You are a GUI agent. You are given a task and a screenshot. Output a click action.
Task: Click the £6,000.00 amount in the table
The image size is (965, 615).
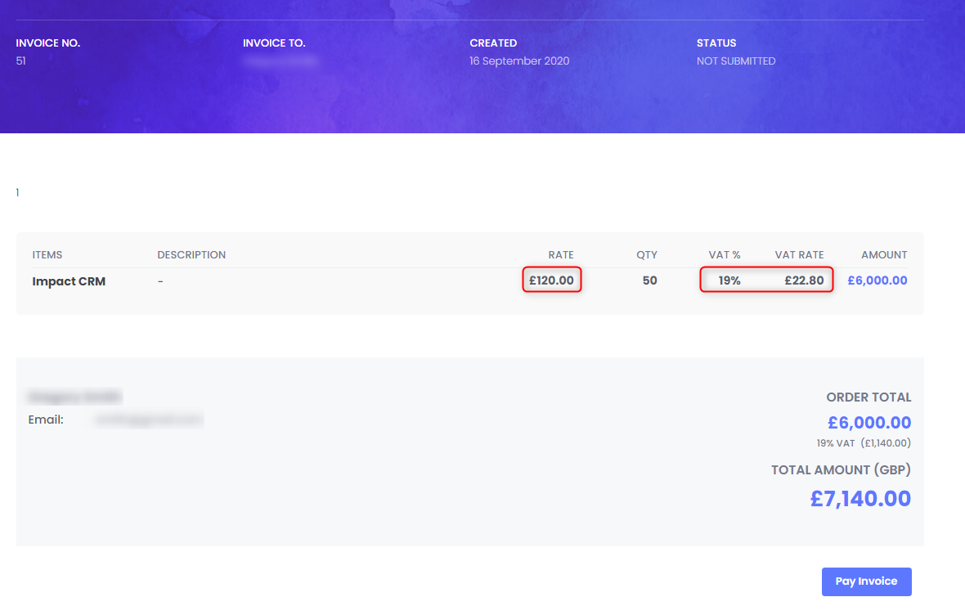tap(877, 280)
